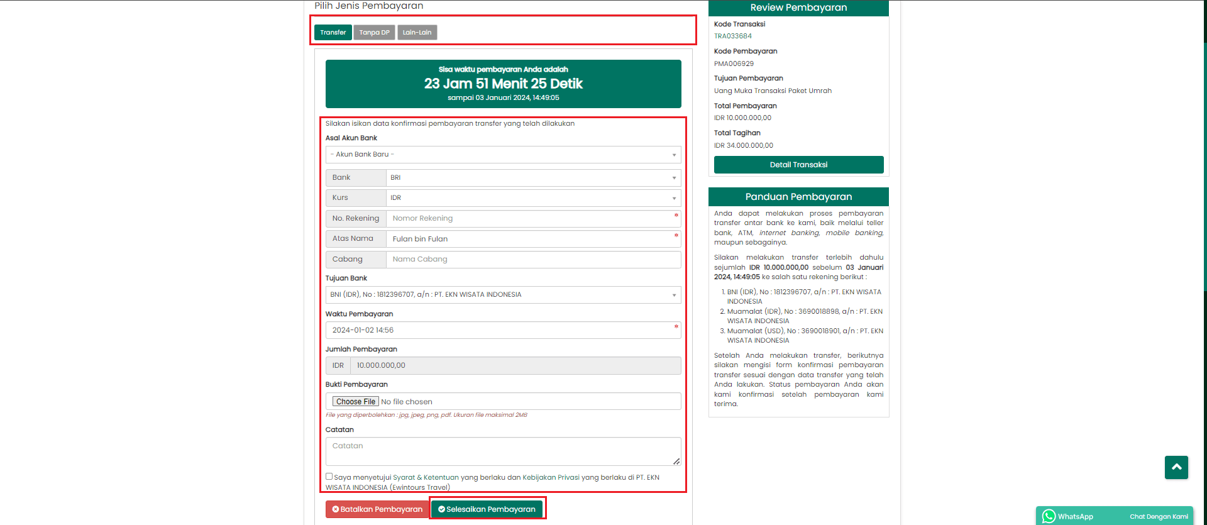Click the scroll-to-top arrow button
Image resolution: width=1207 pixels, height=525 pixels.
[x=1176, y=467]
